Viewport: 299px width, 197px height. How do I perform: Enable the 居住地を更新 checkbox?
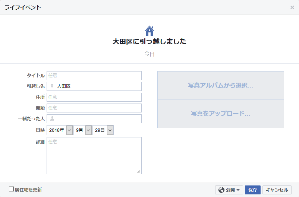coord(12,189)
